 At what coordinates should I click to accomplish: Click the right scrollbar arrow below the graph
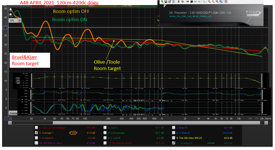point(266,123)
